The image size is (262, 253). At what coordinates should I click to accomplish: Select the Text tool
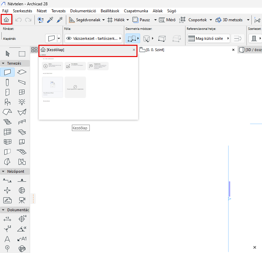pos(7,239)
